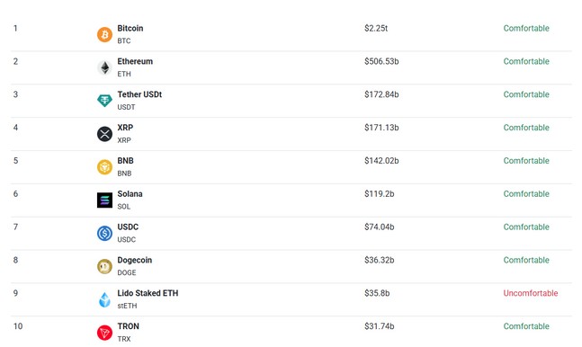Click the black XRP logo icon

pyautogui.click(x=104, y=134)
